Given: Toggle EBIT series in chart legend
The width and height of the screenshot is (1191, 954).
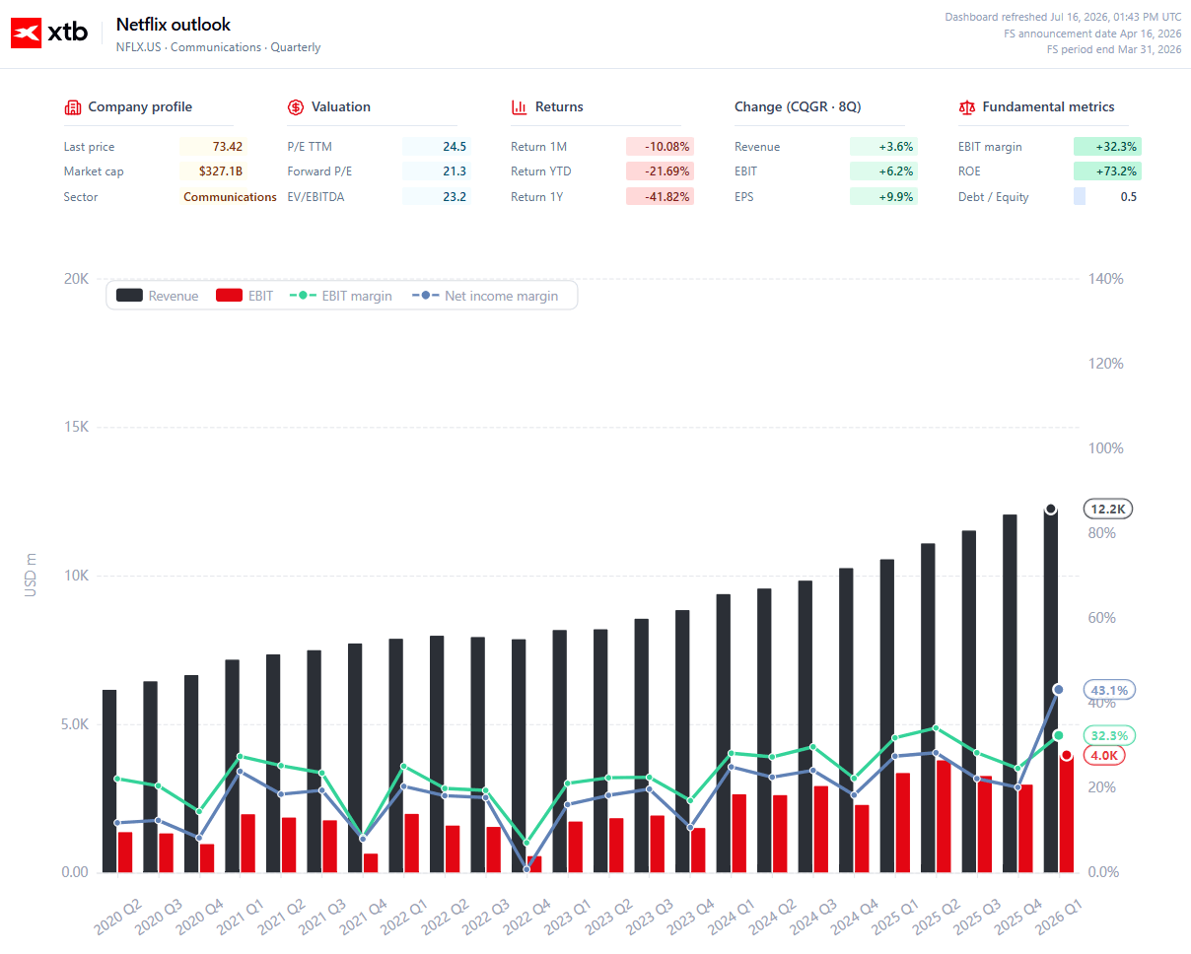Looking at the screenshot, I should (x=245, y=296).
